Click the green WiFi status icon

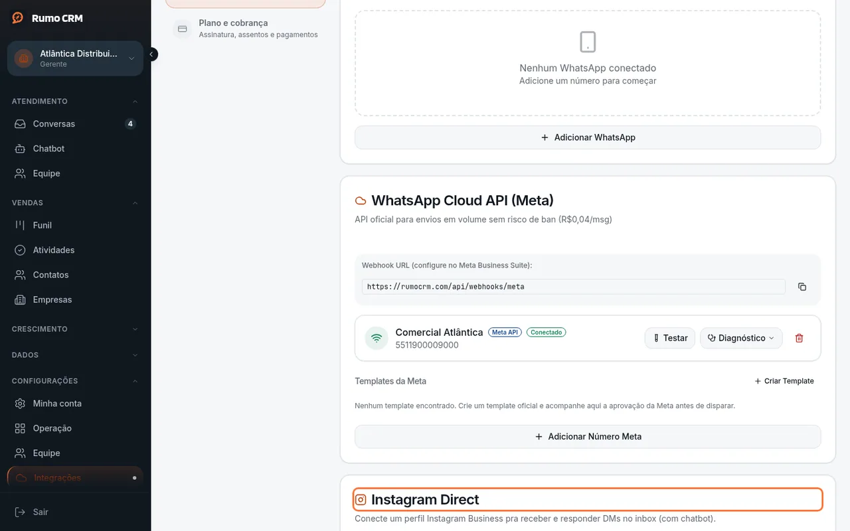coord(377,338)
